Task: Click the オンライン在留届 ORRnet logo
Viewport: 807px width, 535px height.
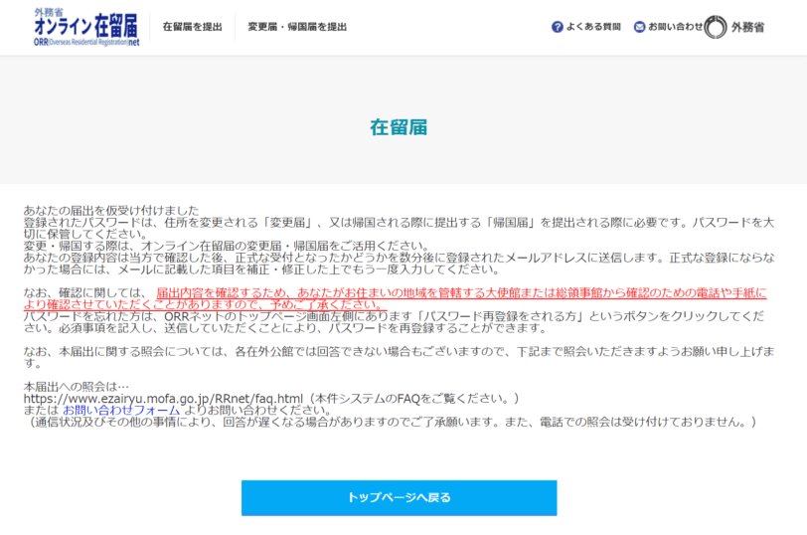Action: [86, 27]
